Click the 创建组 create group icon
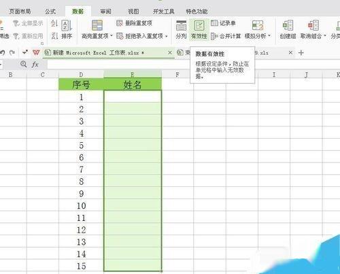The width and height of the screenshot is (340, 274). [x=288, y=25]
